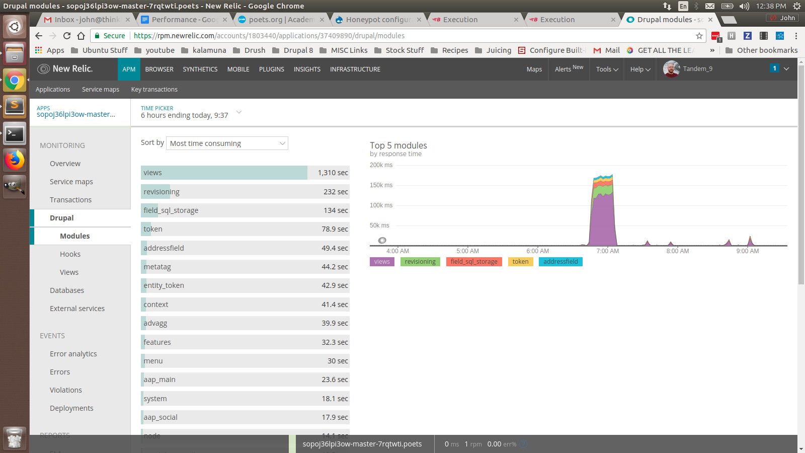Open Trash in the dock
Image resolution: width=805 pixels, height=453 pixels.
15,439
